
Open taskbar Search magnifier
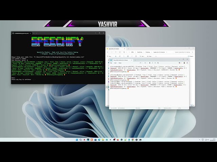[81, 140]
